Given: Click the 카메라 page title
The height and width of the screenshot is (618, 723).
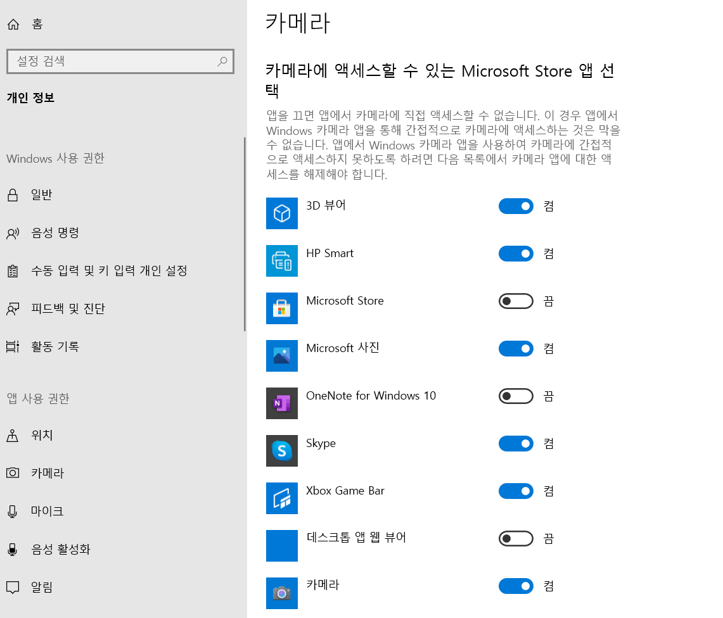Looking at the screenshot, I should pos(298,23).
